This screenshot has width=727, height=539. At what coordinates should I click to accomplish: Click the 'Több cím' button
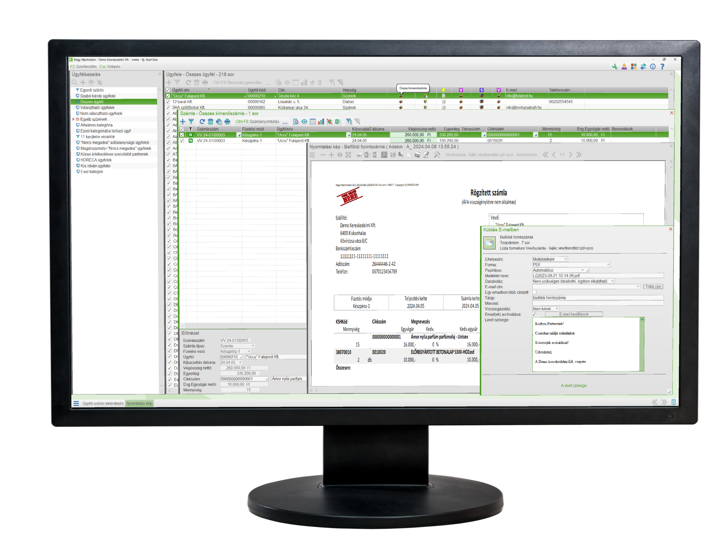[x=653, y=287]
